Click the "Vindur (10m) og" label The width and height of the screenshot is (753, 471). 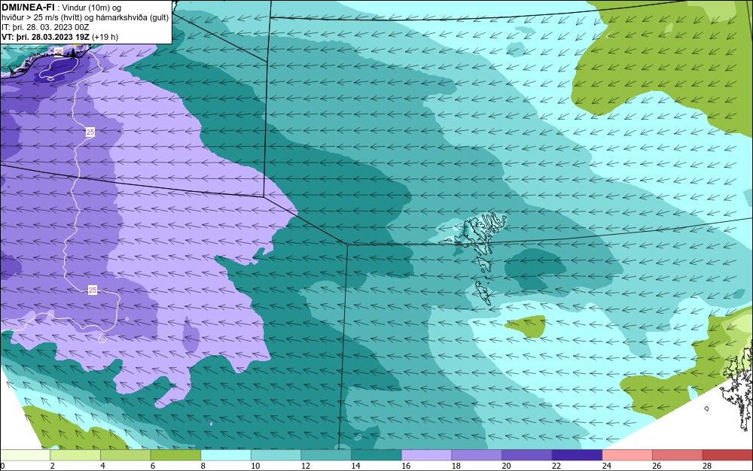92,8
